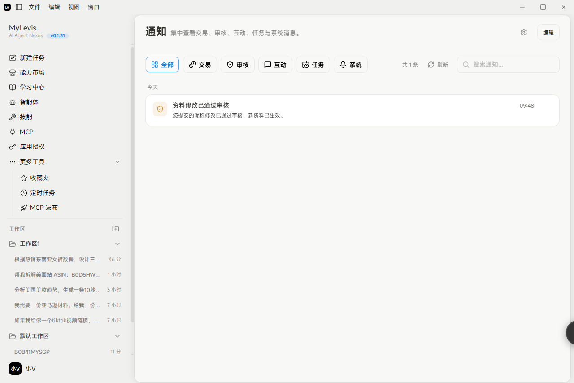Click the 小V avatar icon
The height and width of the screenshot is (383, 574).
coord(15,369)
